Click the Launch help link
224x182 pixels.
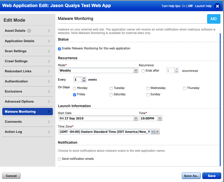point(203,6)
